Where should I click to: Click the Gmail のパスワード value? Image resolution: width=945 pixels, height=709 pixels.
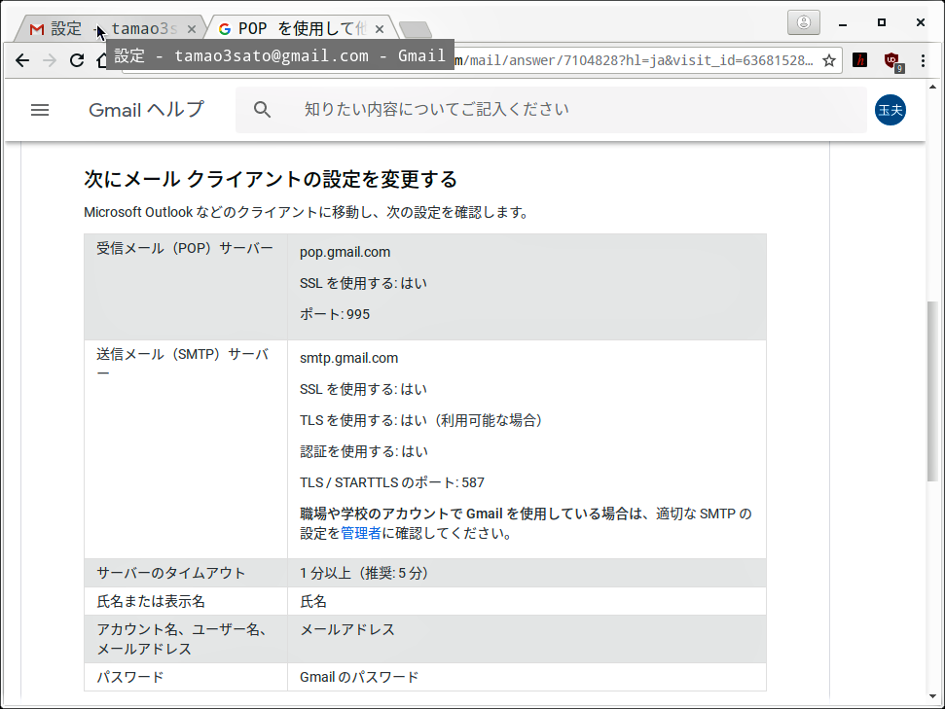pos(359,677)
